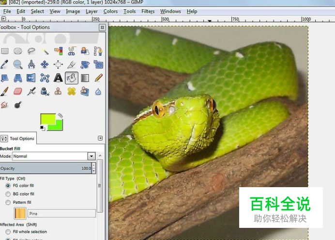The width and height of the screenshot is (335, 240).
Task: Switch to the Tool Options tab
Action: [18, 138]
